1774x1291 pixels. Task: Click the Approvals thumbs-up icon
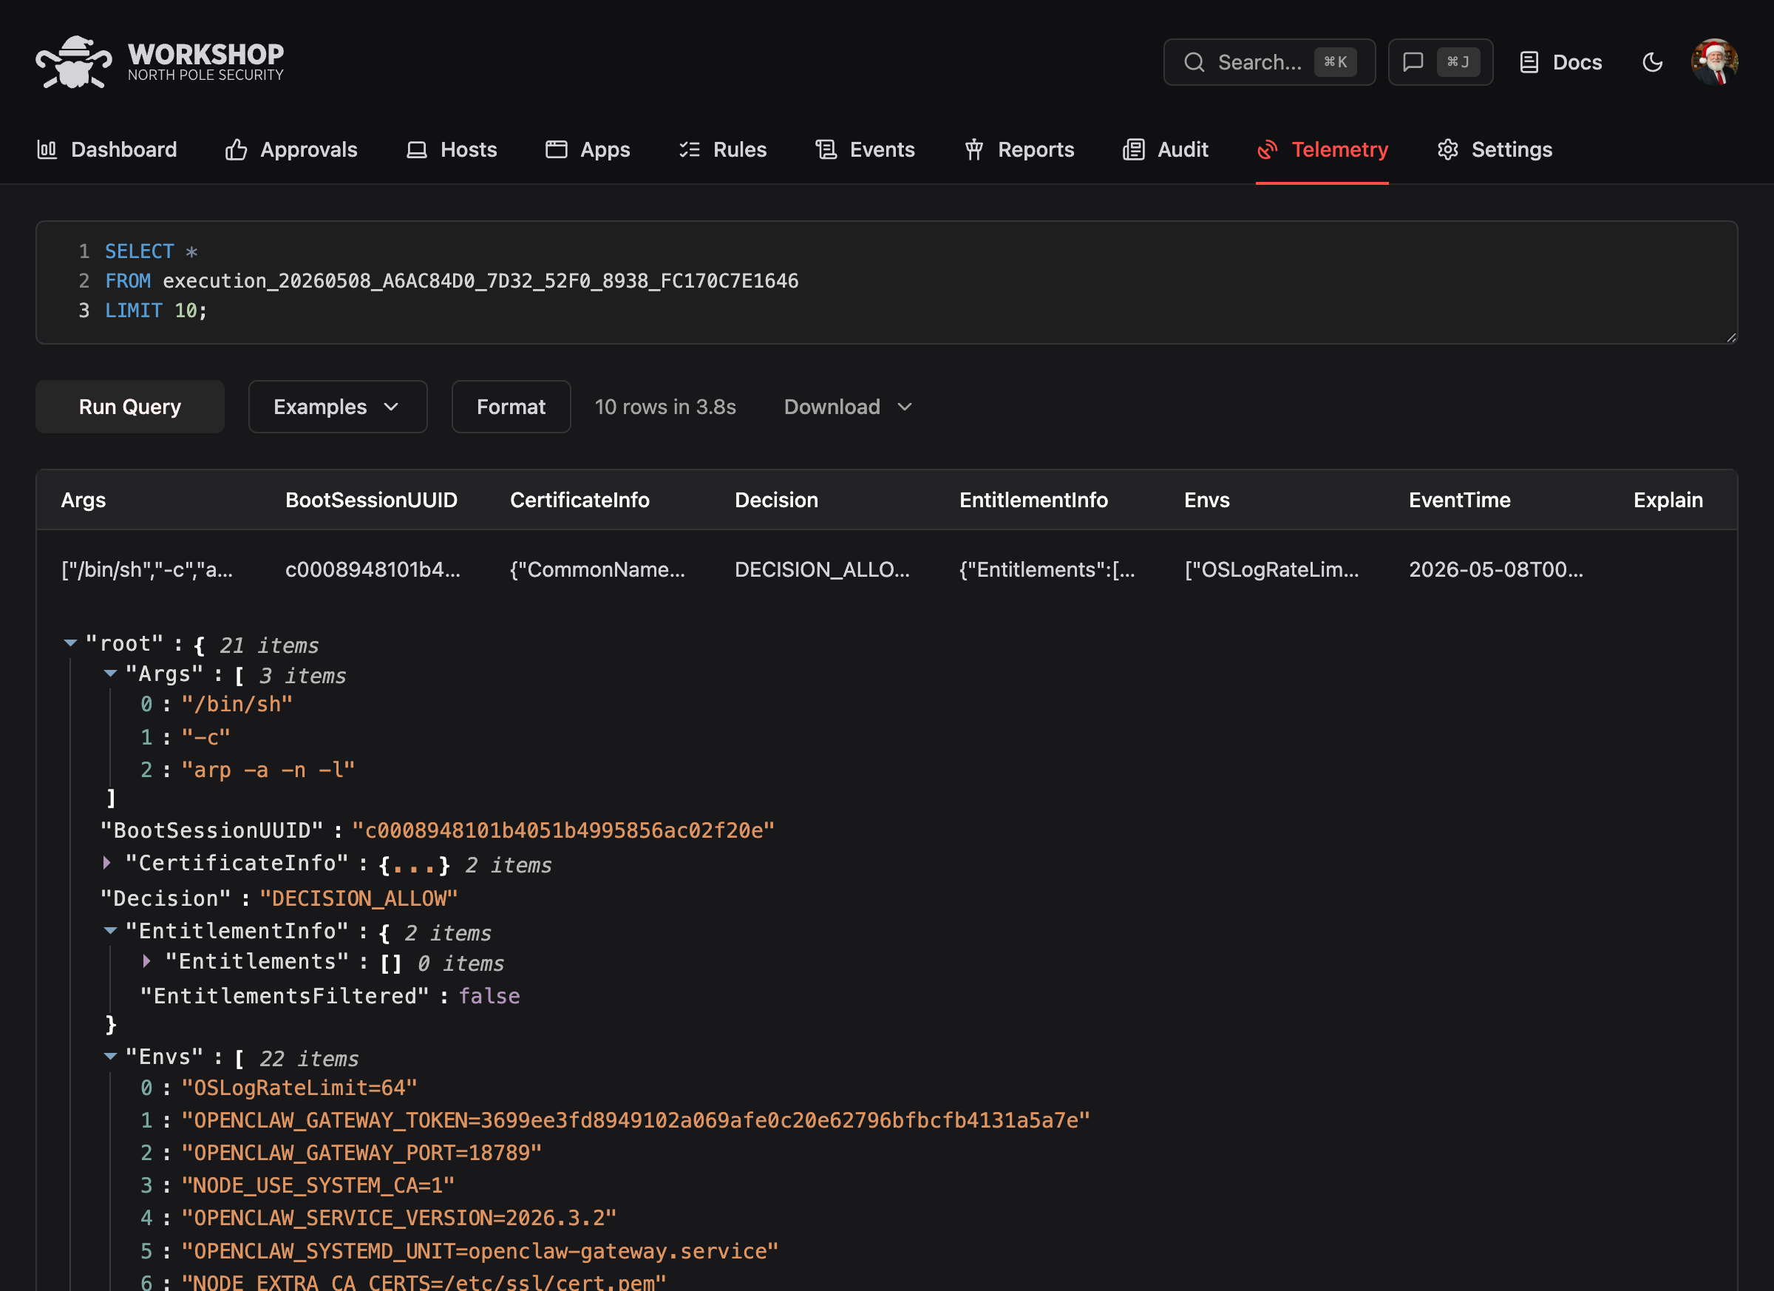coord(237,149)
